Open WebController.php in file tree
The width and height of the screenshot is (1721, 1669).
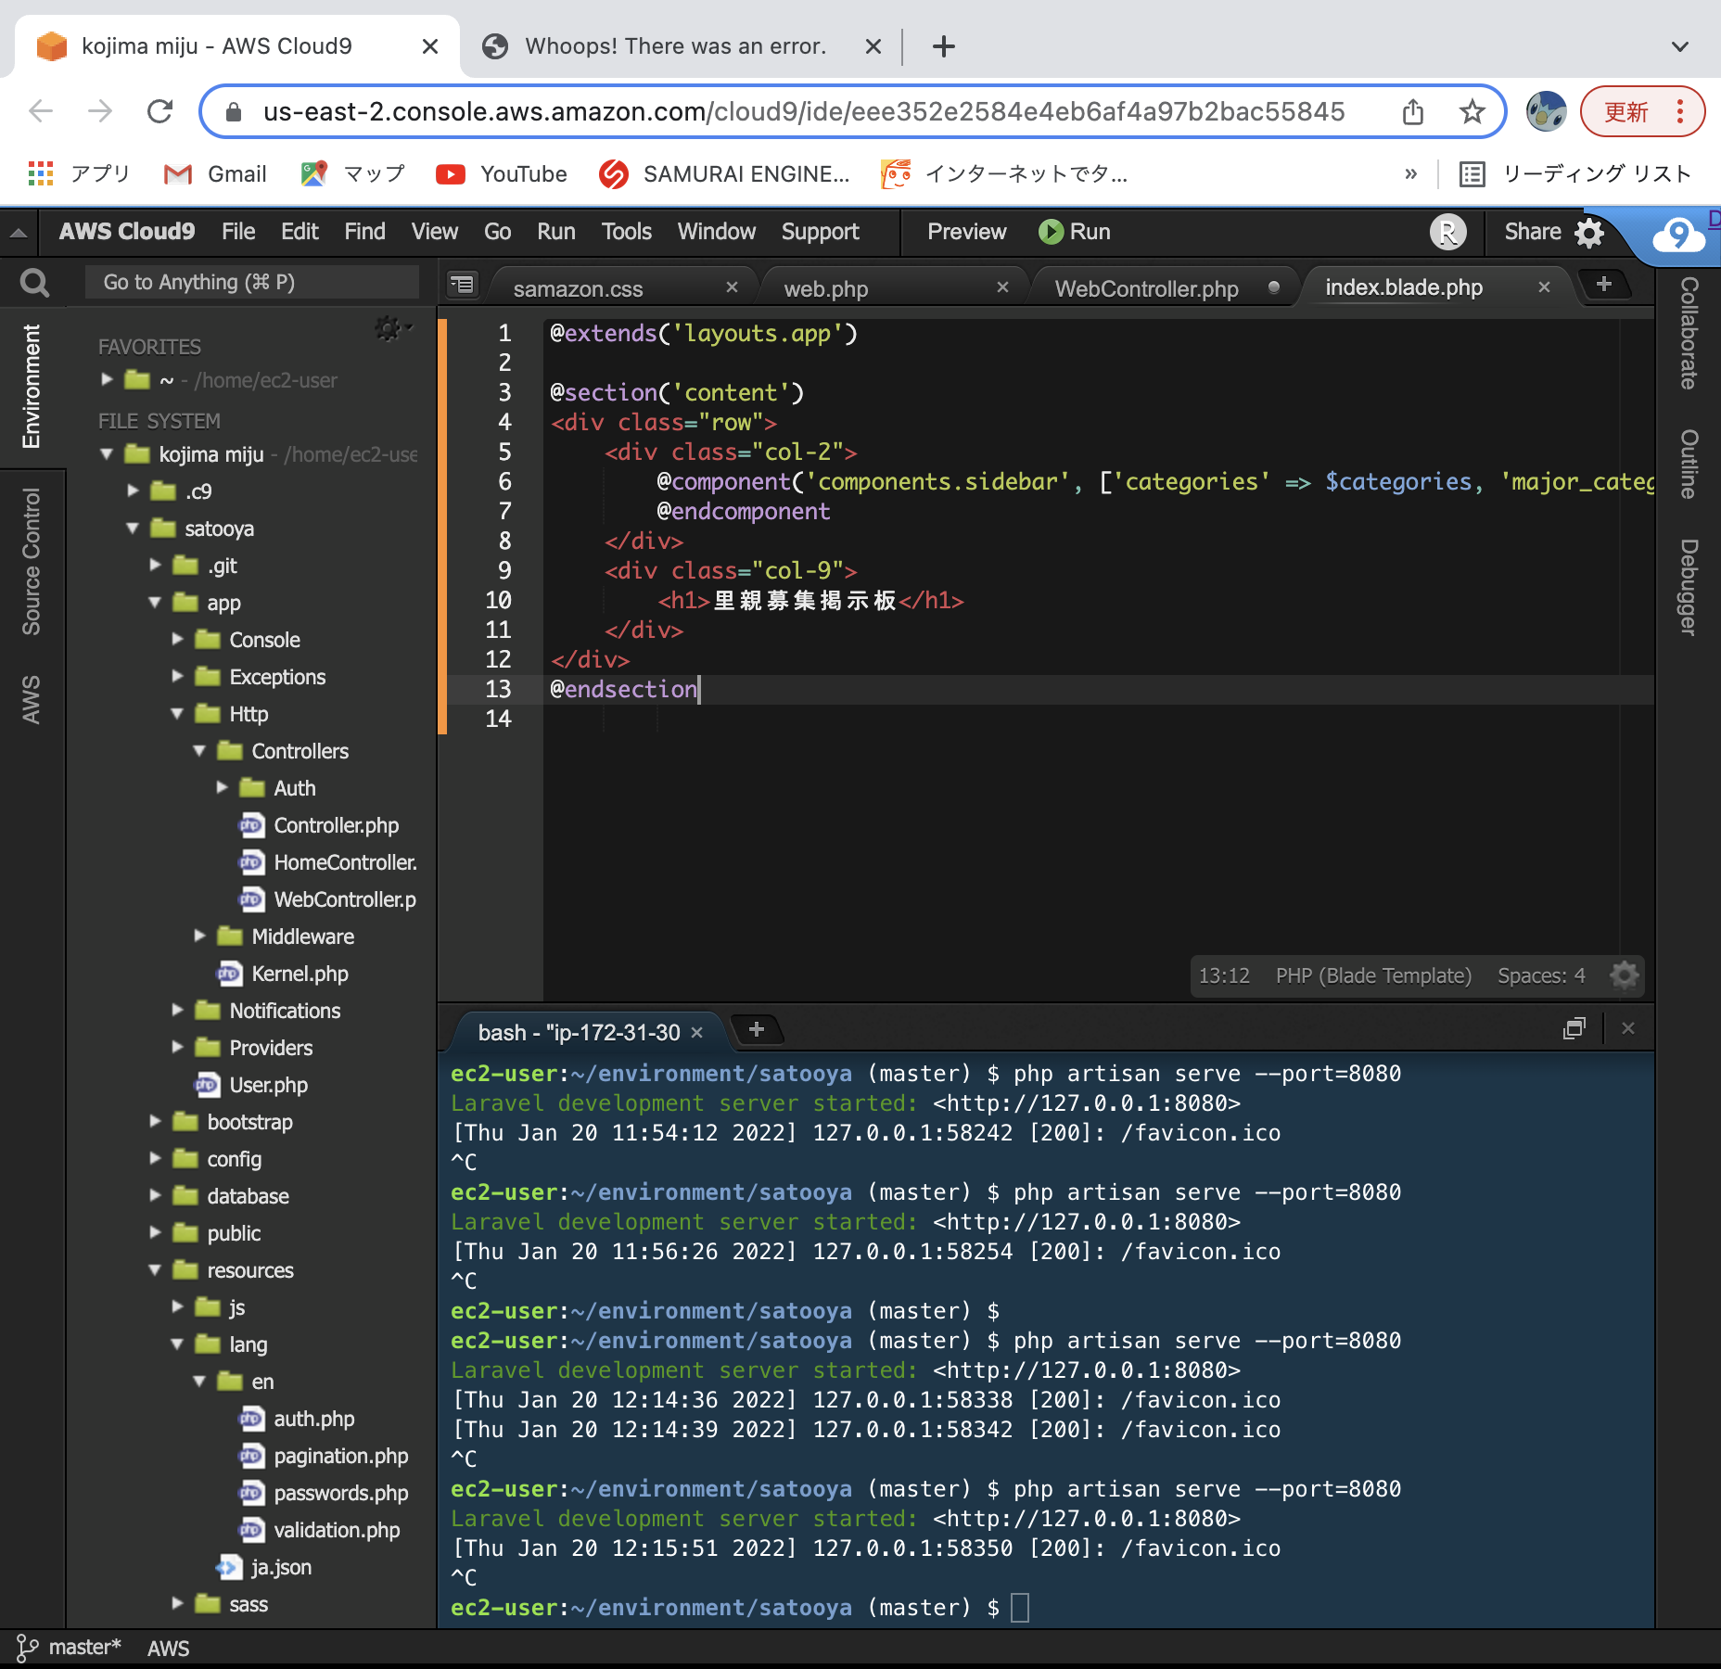[x=327, y=899]
